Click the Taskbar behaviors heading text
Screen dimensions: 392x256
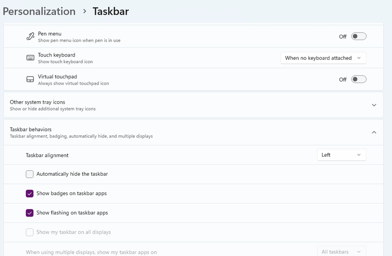30,129
